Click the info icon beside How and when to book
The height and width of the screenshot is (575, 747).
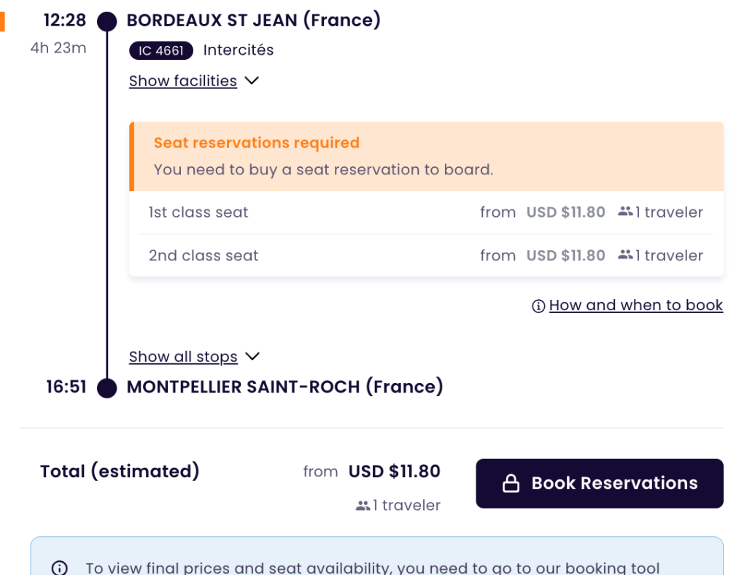point(538,306)
